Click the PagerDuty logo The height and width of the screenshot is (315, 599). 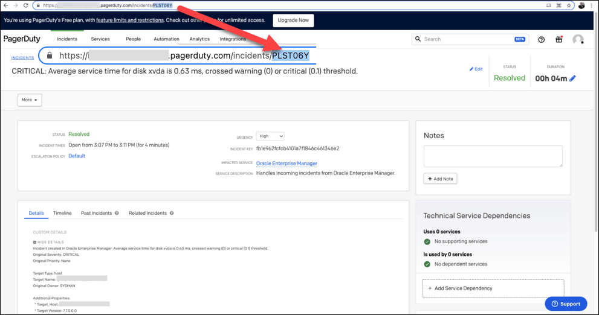22,39
